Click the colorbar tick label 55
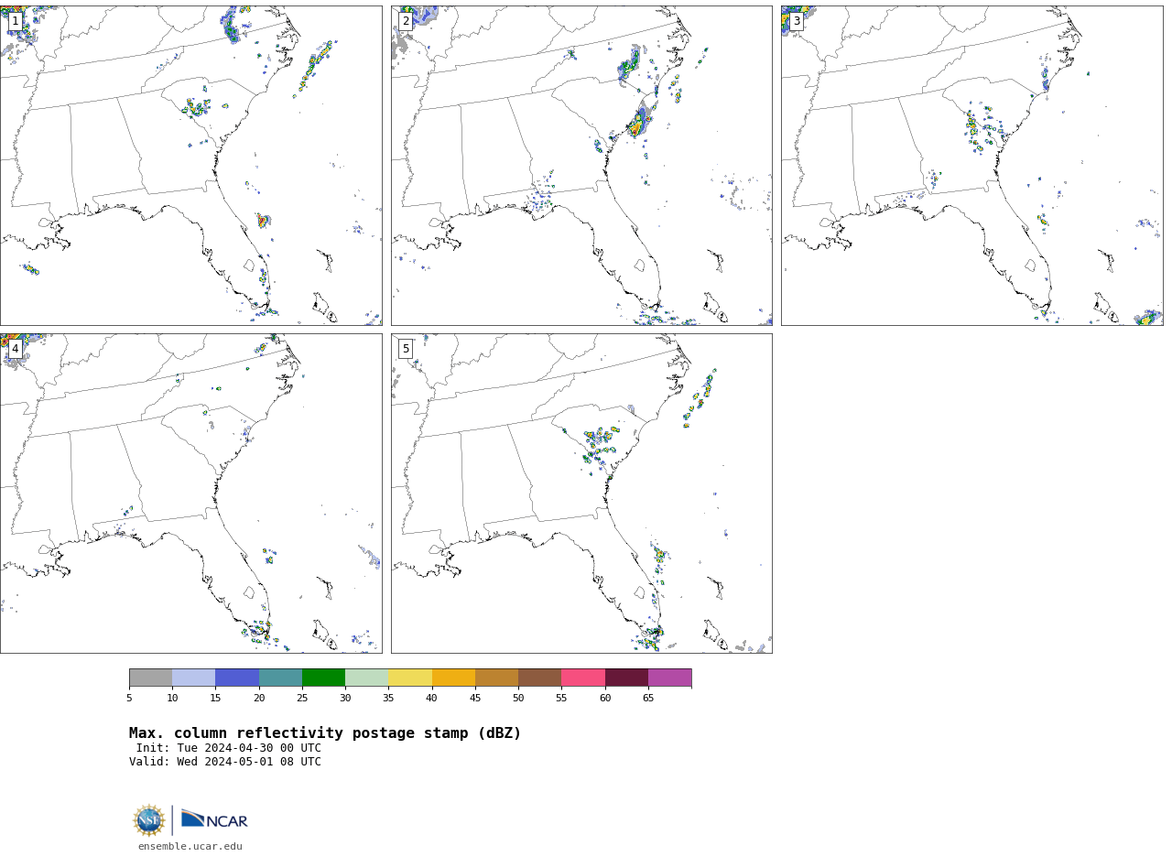 click(x=561, y=699)
